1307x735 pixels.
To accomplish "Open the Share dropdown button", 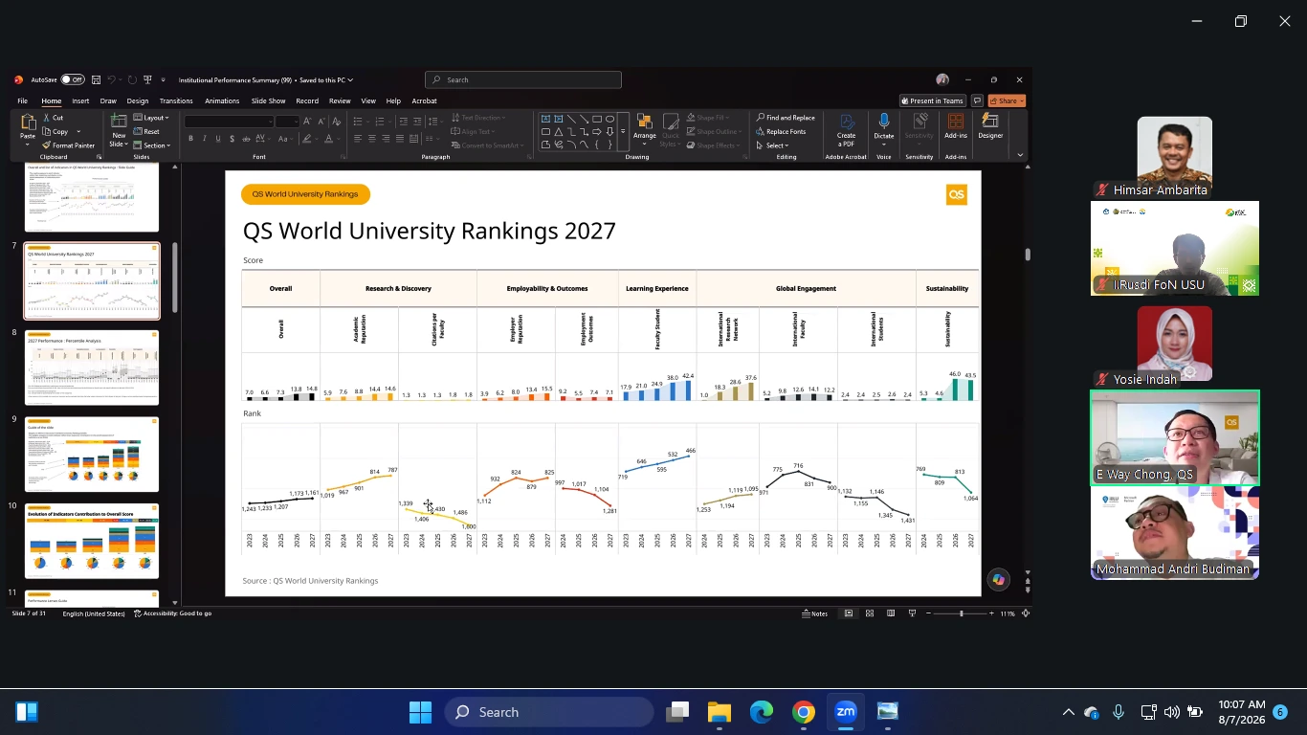I will (x=1007, y=100).
